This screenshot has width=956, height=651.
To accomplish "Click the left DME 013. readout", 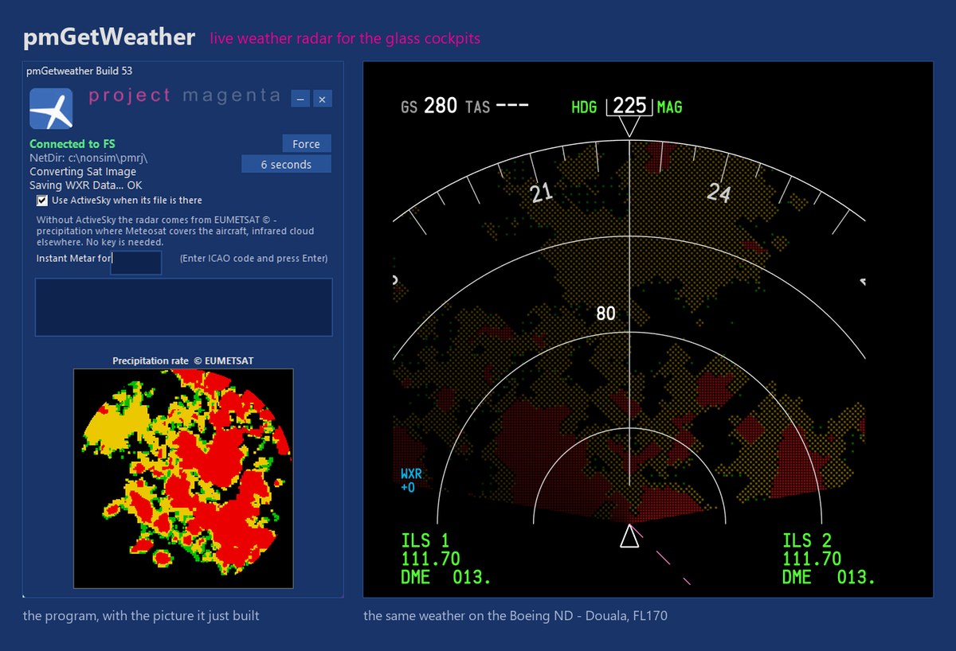I will click(x=446, y=578).
